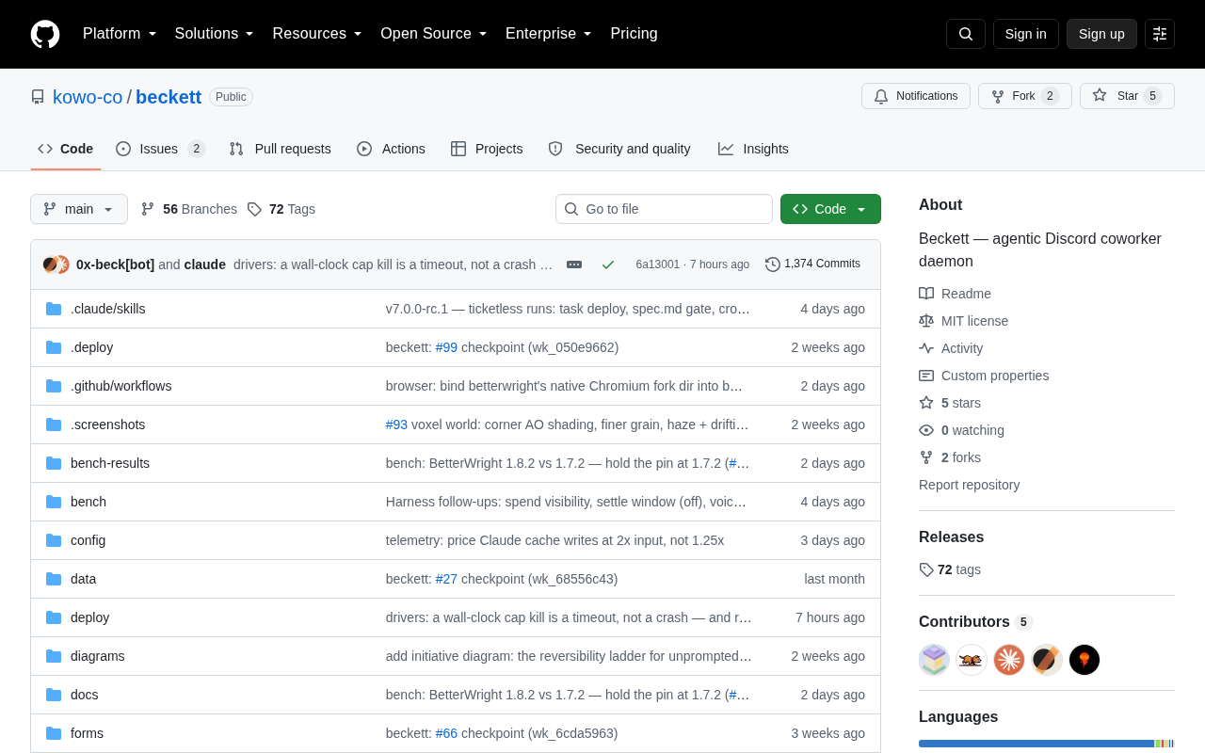
Task: Click the Go to file field
Action: 664,209
